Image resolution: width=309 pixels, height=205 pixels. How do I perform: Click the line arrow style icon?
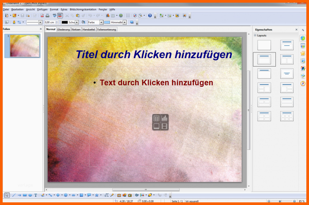(19, 22)
